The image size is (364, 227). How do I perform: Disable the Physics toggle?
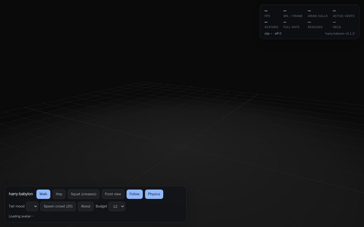[x=154, y=194]
